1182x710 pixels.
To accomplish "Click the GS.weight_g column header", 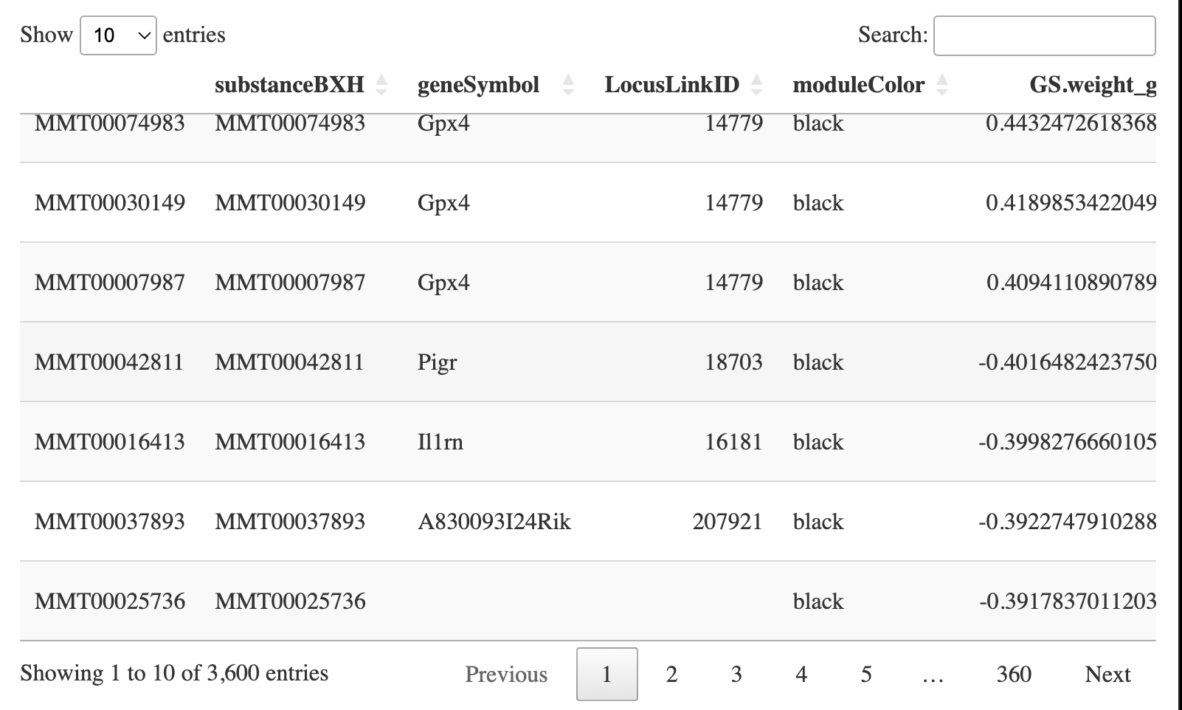I will click(x=1092, y=85).
